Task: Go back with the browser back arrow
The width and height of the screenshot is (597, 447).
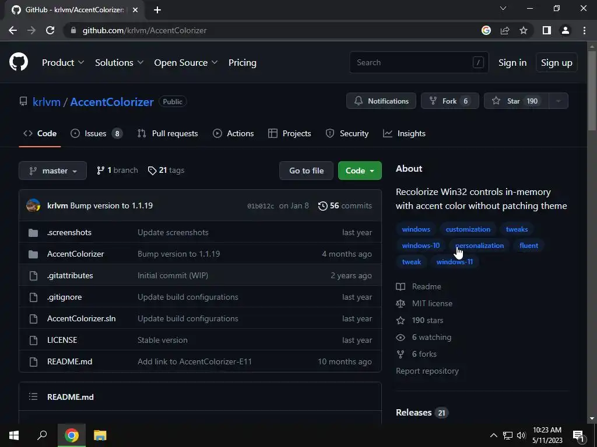Action: click(13, 30)
